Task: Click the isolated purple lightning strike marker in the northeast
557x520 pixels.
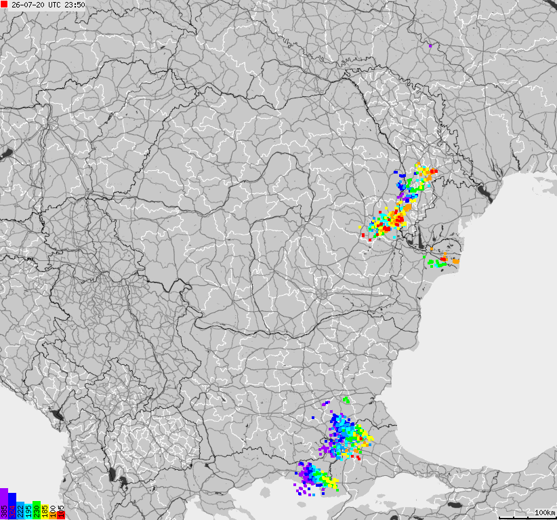Action: (430, 46)
